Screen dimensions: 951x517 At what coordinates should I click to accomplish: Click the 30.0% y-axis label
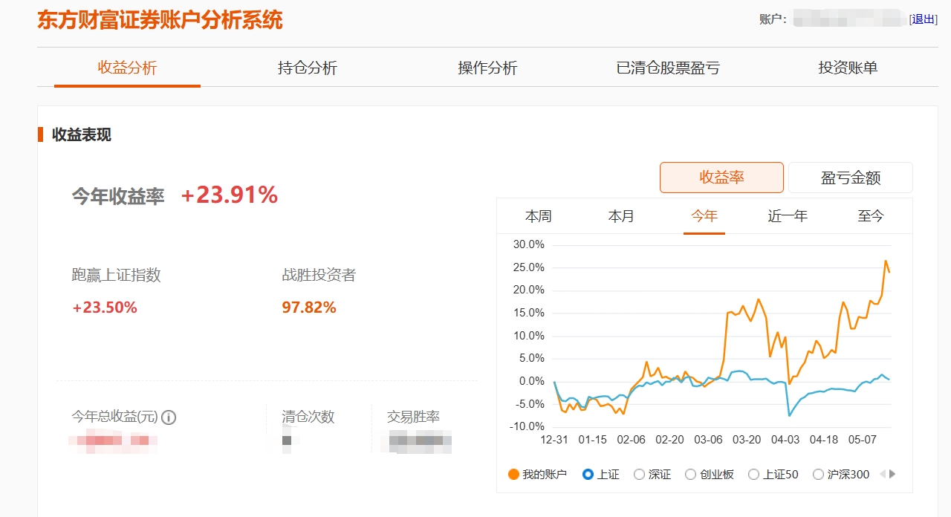pos(528,244)
